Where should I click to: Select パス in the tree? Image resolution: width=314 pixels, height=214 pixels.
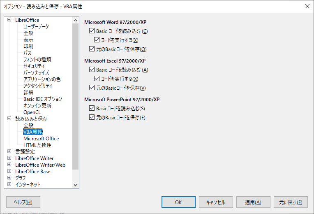[28, 53]
